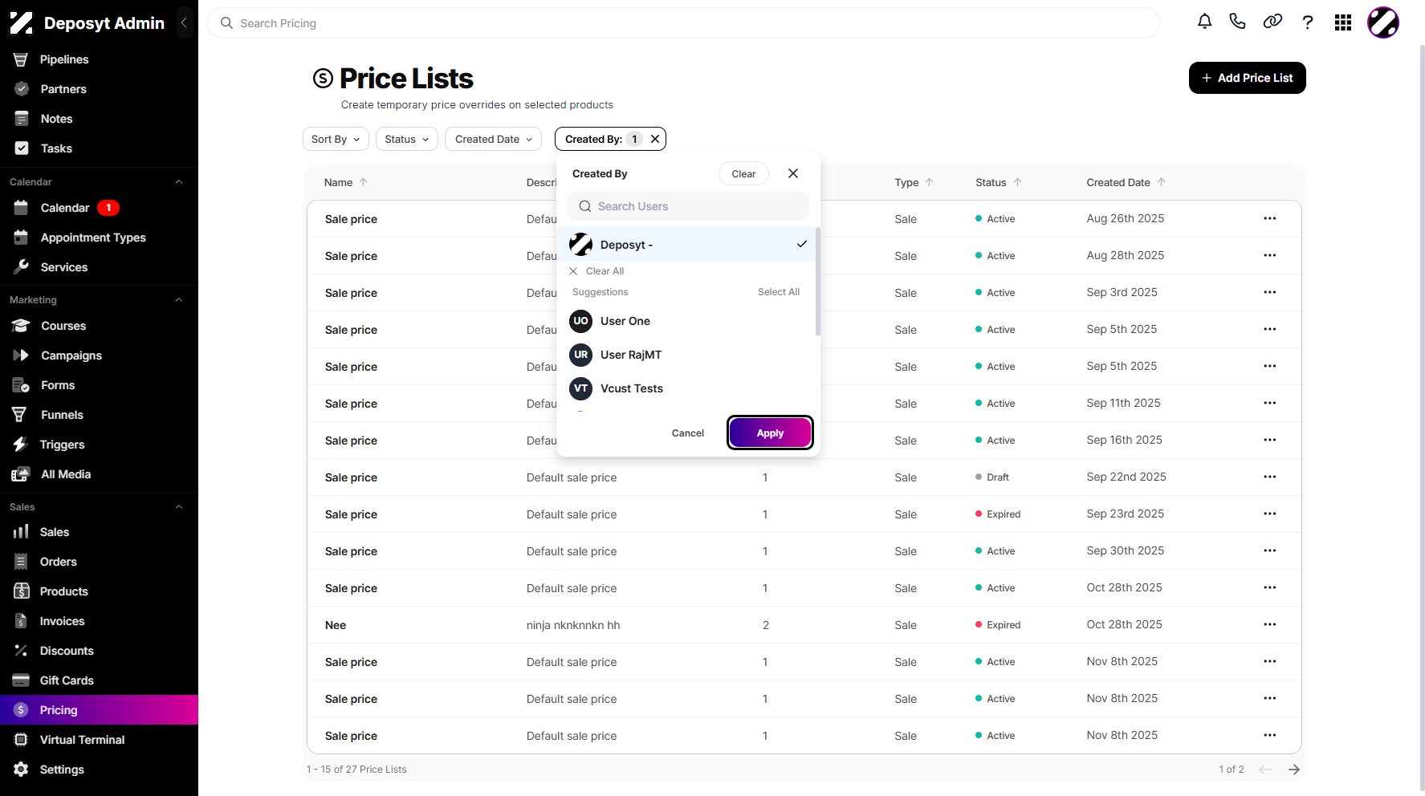The height and width of the screenshot is (796, 1425).
Task: Click the user list scrollbar in popup
Action: coord(817,282)
